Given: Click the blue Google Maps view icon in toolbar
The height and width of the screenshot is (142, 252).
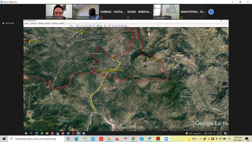Looking at the screenshot, I should [126, 26].
